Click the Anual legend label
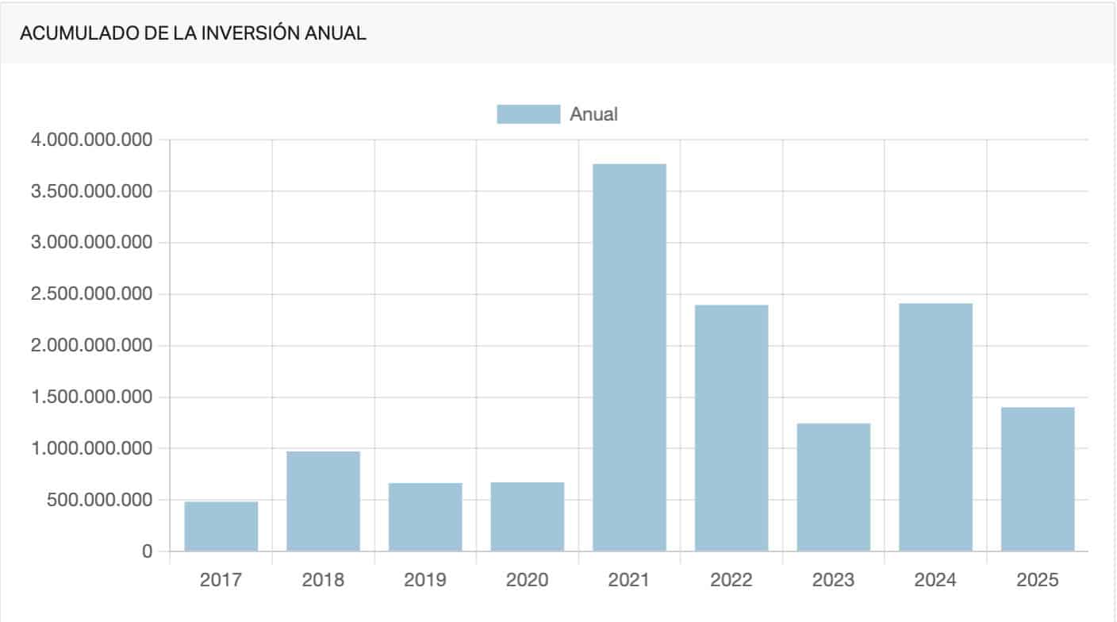 [x=593, y=113]
